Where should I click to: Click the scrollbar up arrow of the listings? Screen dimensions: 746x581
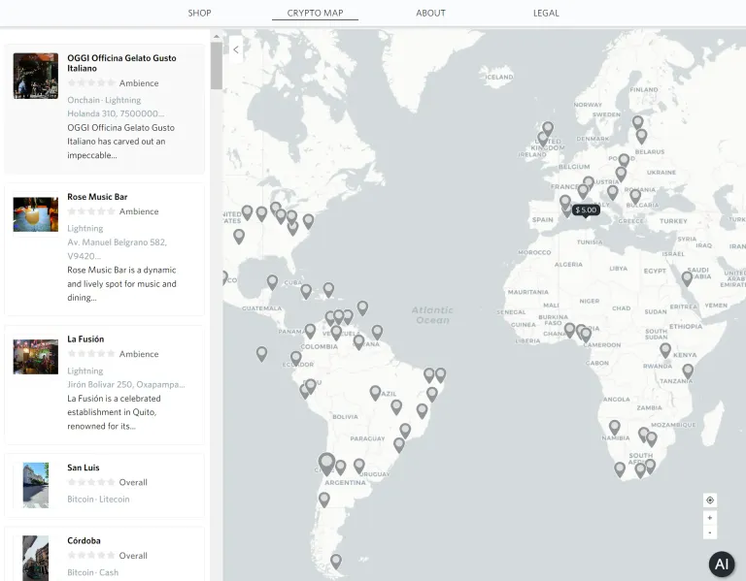tap(217, 36)
